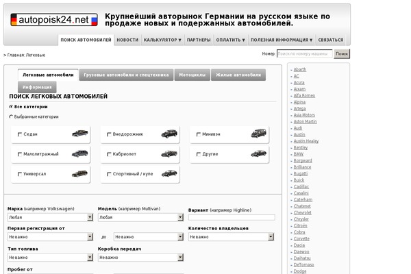Check the Внедорожник checkbox
The height and width of the screenshot is (274, 411).
[109, 134]
